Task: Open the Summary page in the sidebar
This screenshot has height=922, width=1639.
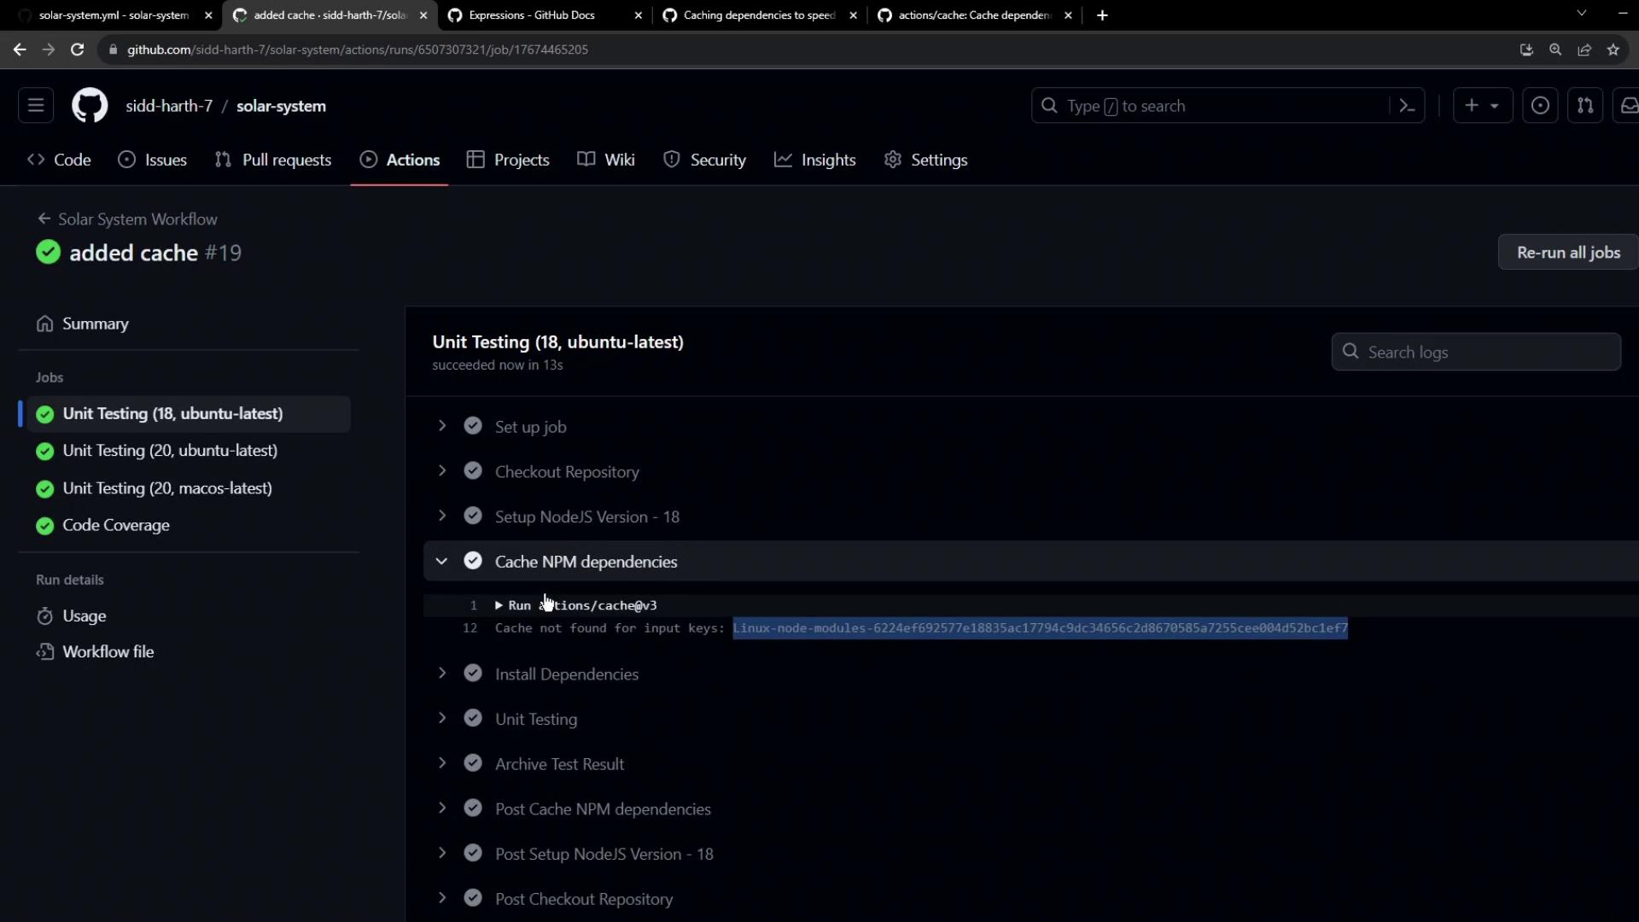Action: (x=95, y=324)
